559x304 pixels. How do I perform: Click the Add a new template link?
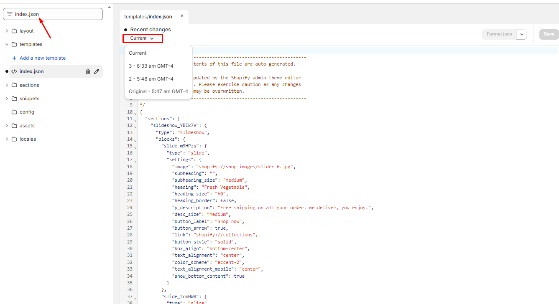pos(43,58)
